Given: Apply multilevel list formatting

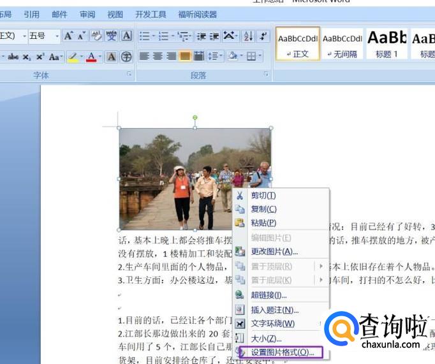Looking at the screenshot, I should click(182, 36).
